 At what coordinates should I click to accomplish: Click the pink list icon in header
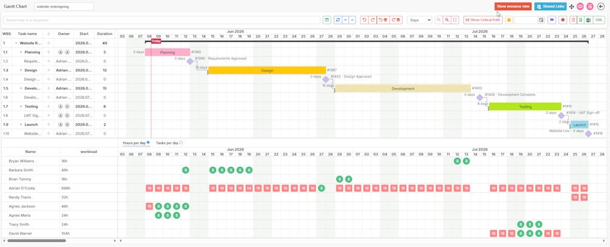590,6
